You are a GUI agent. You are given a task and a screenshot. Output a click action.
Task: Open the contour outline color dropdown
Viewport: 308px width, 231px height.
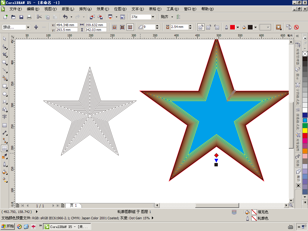coord(238,27)
